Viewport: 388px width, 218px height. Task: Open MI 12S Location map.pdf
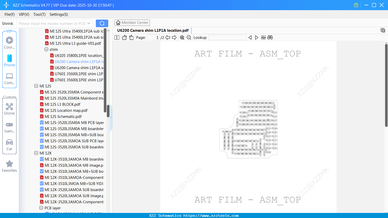tap(64, 110)
